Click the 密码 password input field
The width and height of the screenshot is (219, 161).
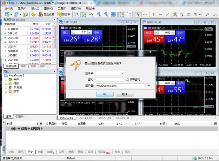coord(110,79)
